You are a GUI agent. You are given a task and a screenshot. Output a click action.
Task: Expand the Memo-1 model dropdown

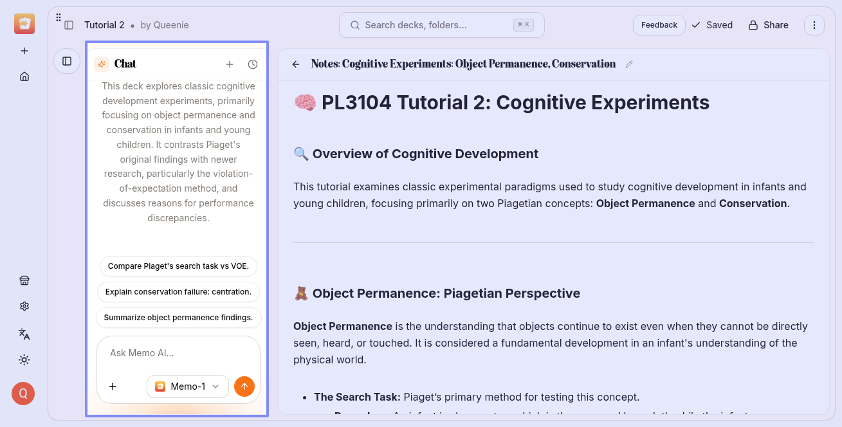pos(188,386)
